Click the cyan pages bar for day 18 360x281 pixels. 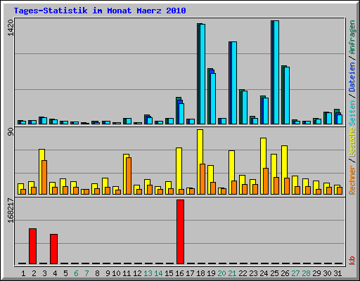click(x=202, y=74)
